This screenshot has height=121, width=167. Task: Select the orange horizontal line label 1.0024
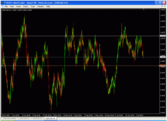pos(163,66)
